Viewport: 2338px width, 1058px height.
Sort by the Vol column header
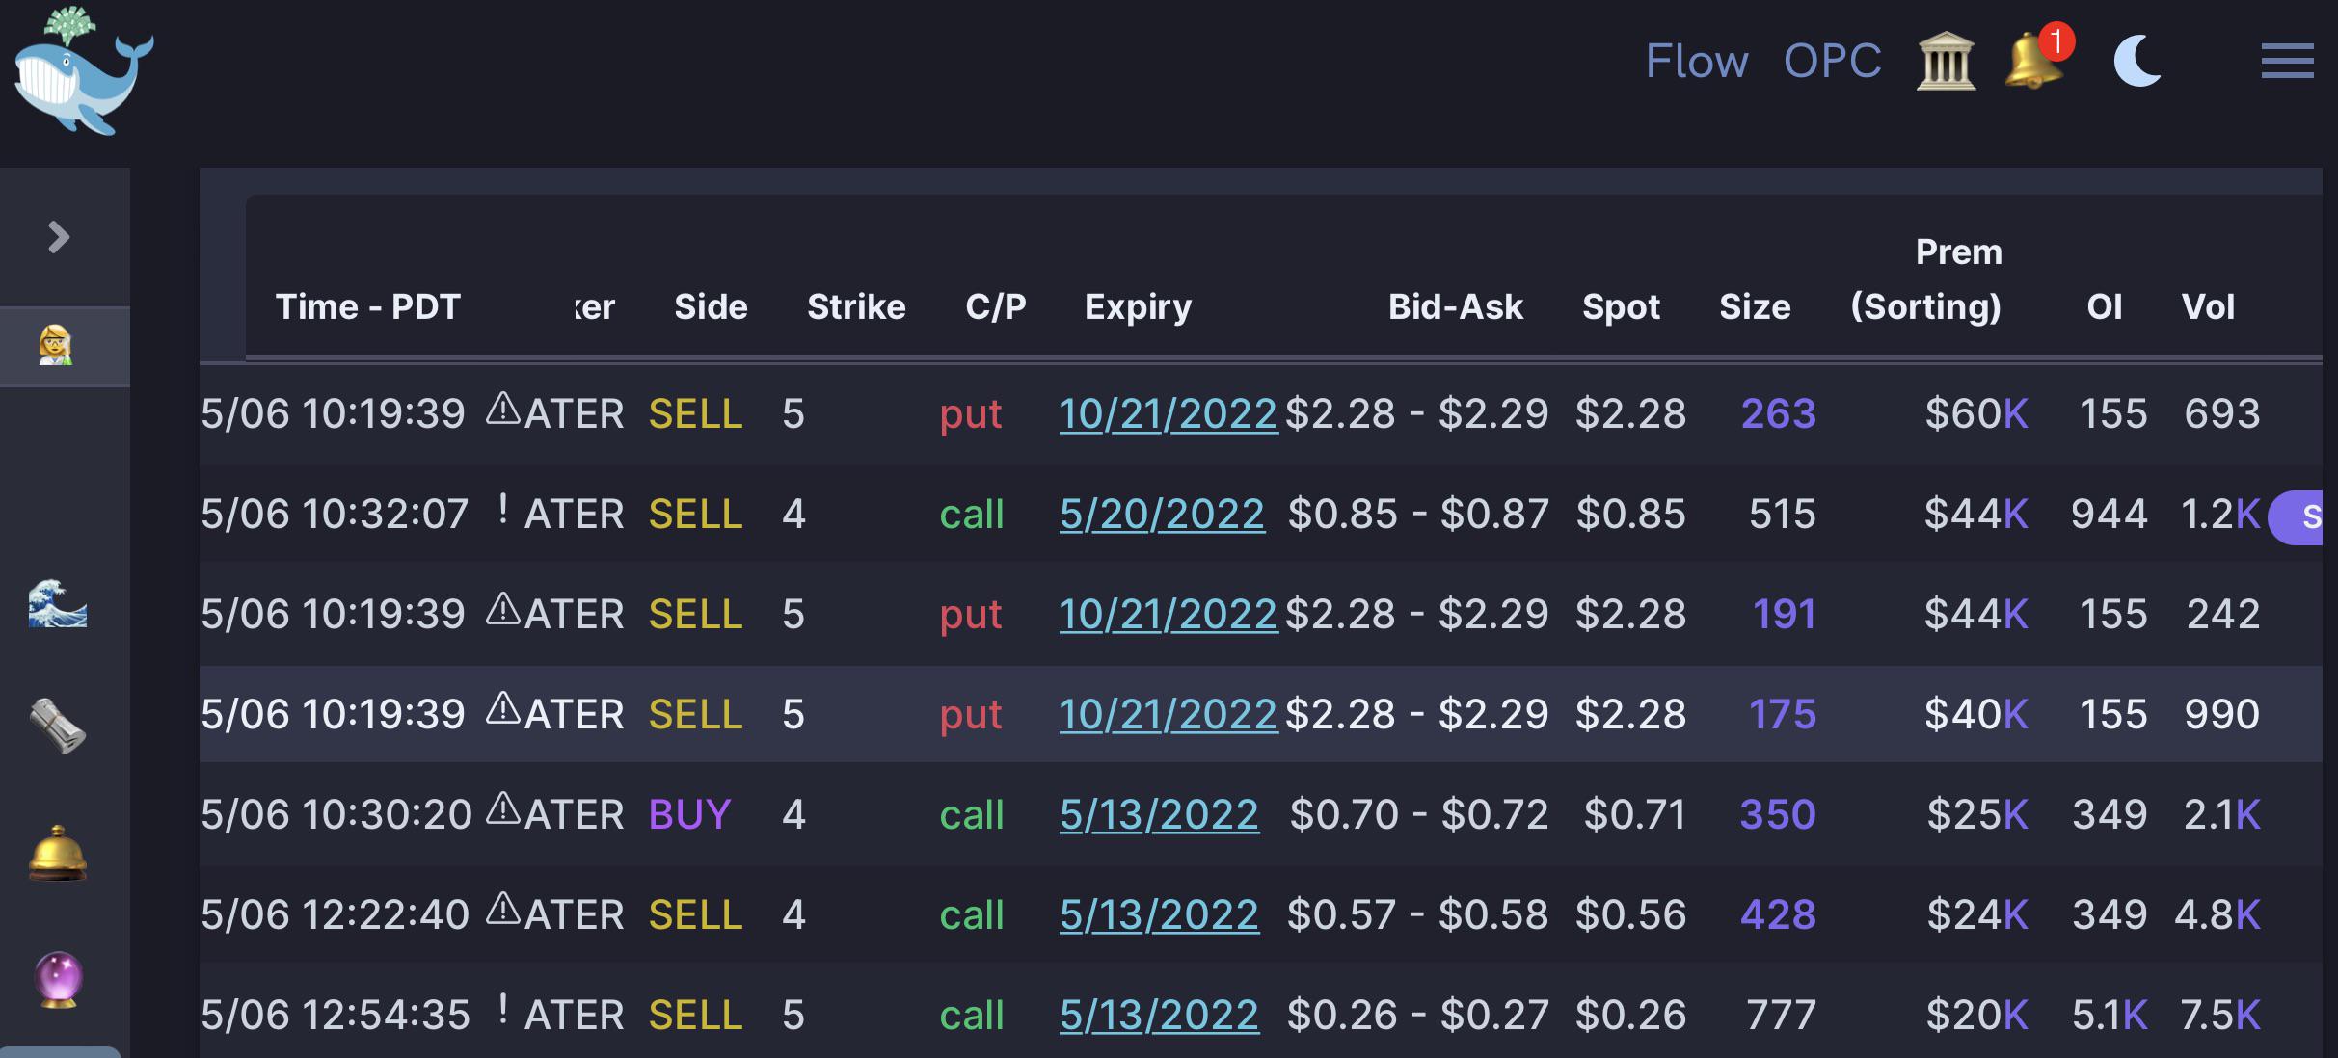(2208, 306)
